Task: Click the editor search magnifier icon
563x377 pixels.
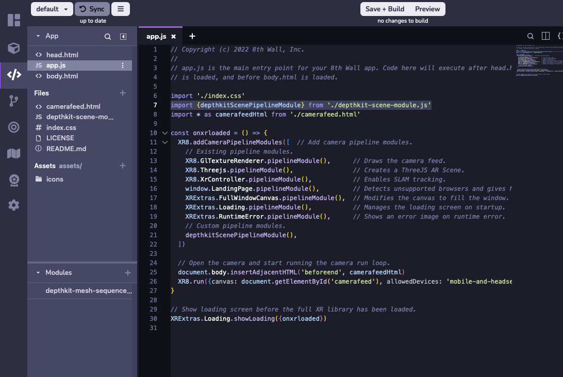Action: 530,36
